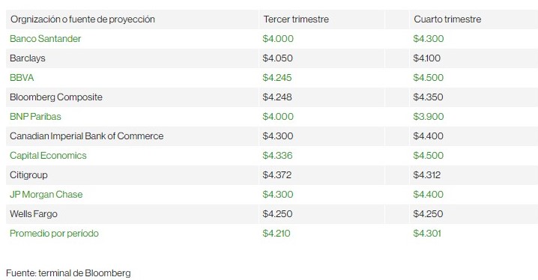This screenshot has height=280, width=538.
Task: Click the Capital Economics entry
Action: pyautogui.click(x=48, y=156)
